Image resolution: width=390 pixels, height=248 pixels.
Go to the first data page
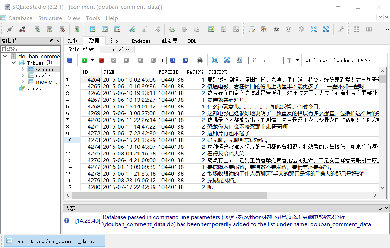(x=141, y=60)
